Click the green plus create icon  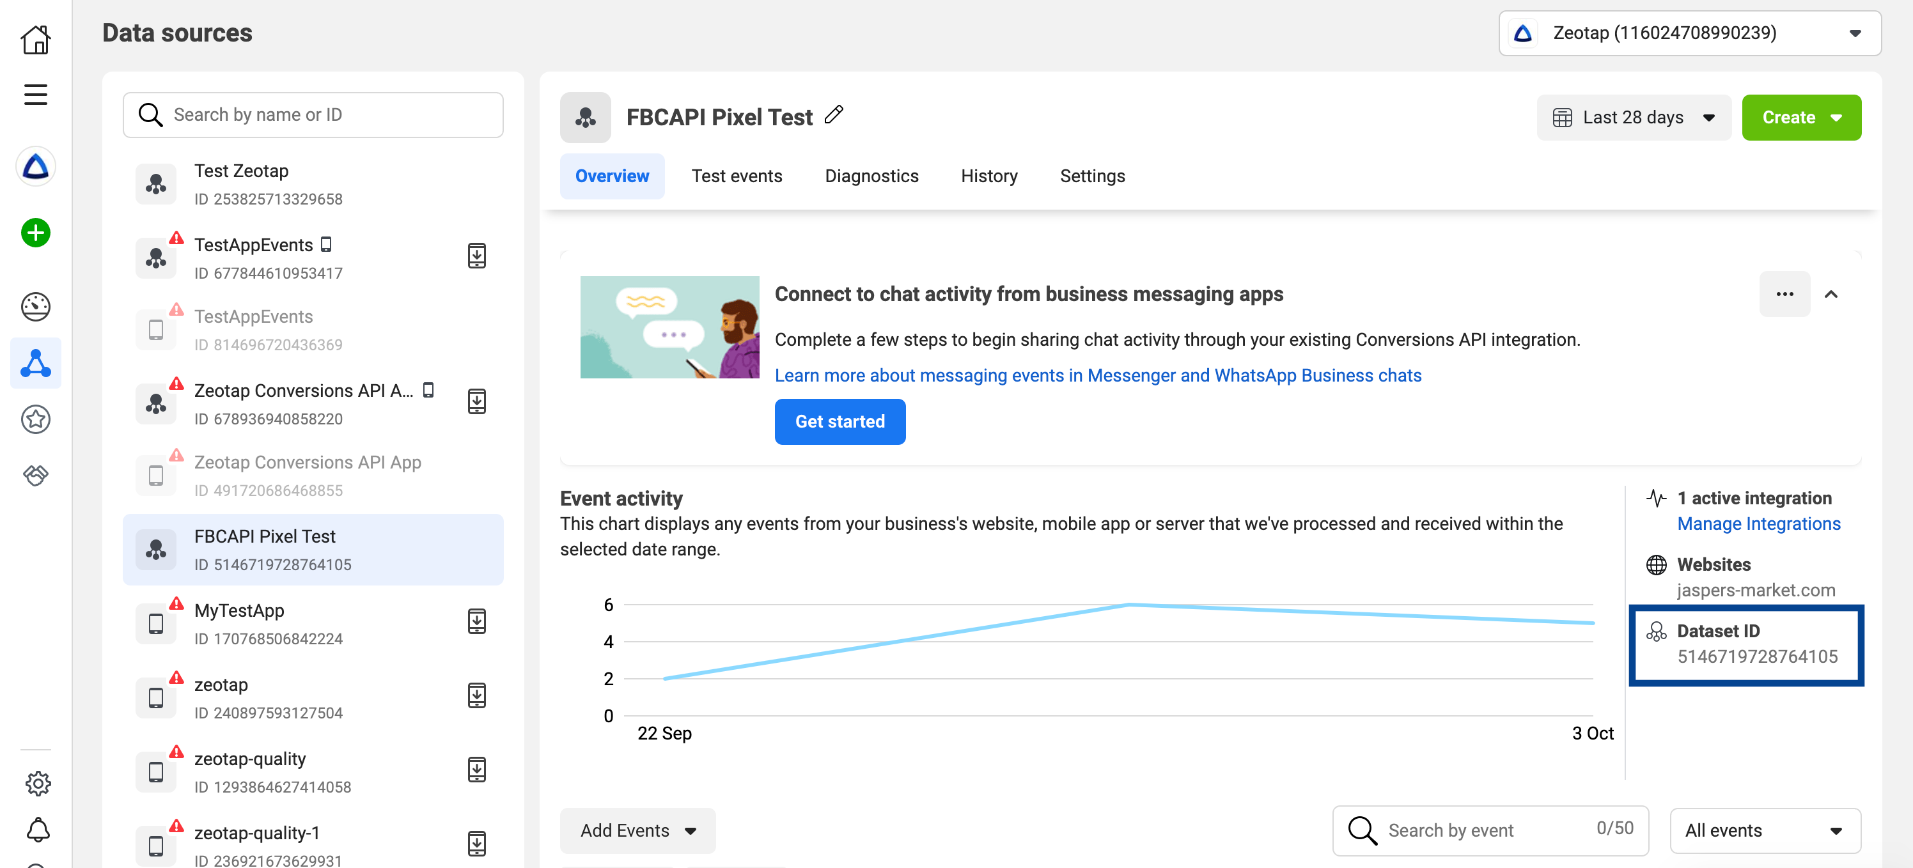coord(35,233)
